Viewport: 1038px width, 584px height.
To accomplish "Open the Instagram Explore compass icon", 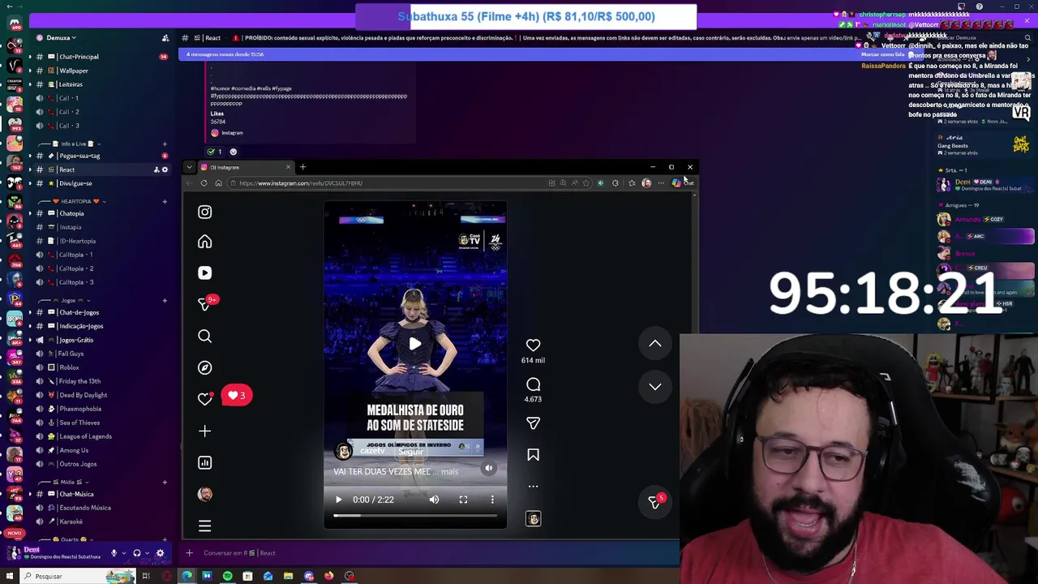I will (x=204, y=367).
